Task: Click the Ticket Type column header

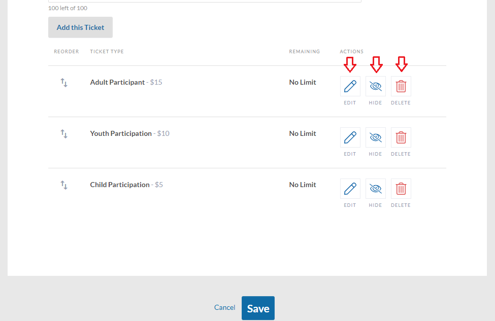Action: (x=107, y=51)
